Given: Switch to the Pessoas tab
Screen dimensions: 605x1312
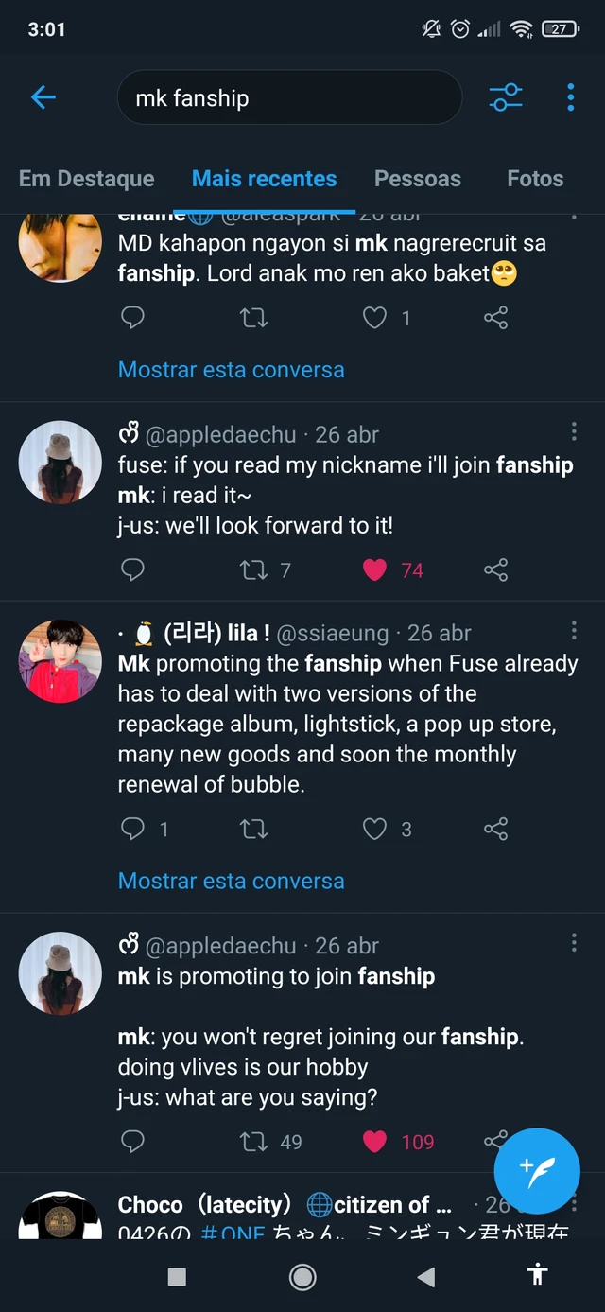Looking at the screenshot, I should pos(418,179).
